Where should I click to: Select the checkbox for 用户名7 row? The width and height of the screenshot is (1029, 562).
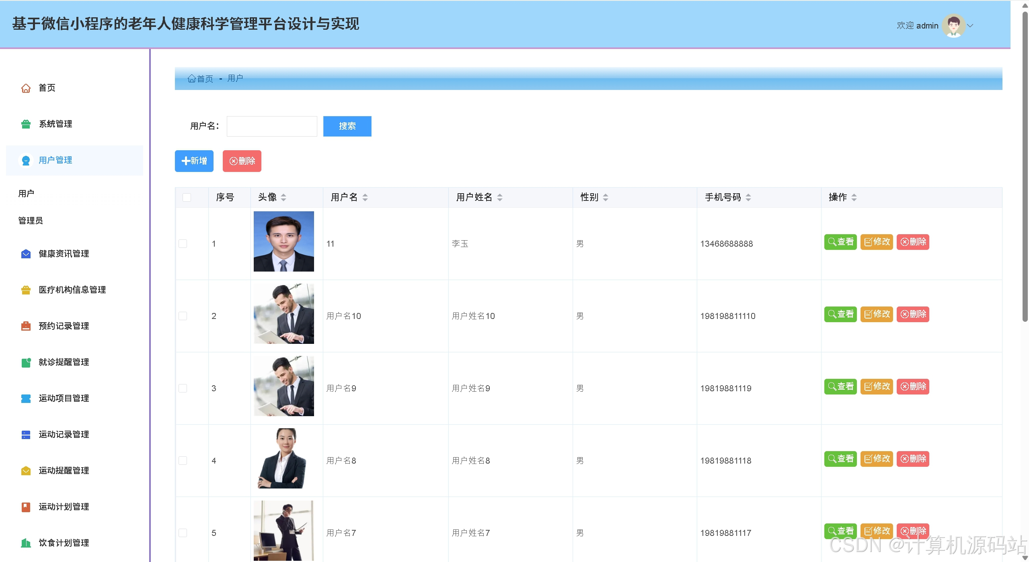click(183, 533)
